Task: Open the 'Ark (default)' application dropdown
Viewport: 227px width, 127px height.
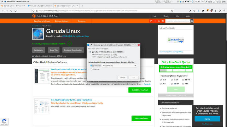Action: pyautogui.click(x=119, y=66)
